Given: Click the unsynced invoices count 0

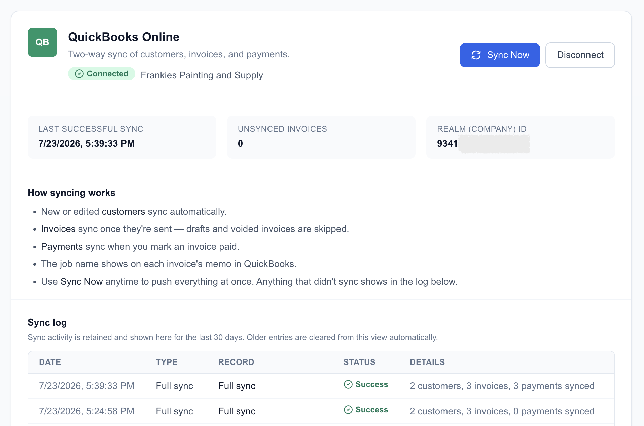Looking at the screenshot, I should tap(240, 144).
